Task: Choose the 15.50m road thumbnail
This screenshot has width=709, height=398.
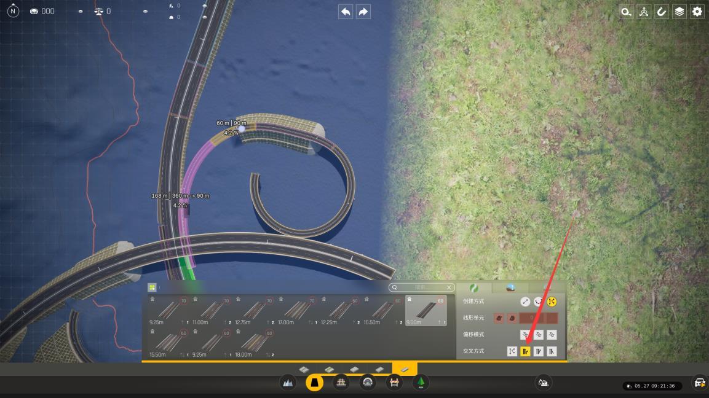Action: [169, 343]
